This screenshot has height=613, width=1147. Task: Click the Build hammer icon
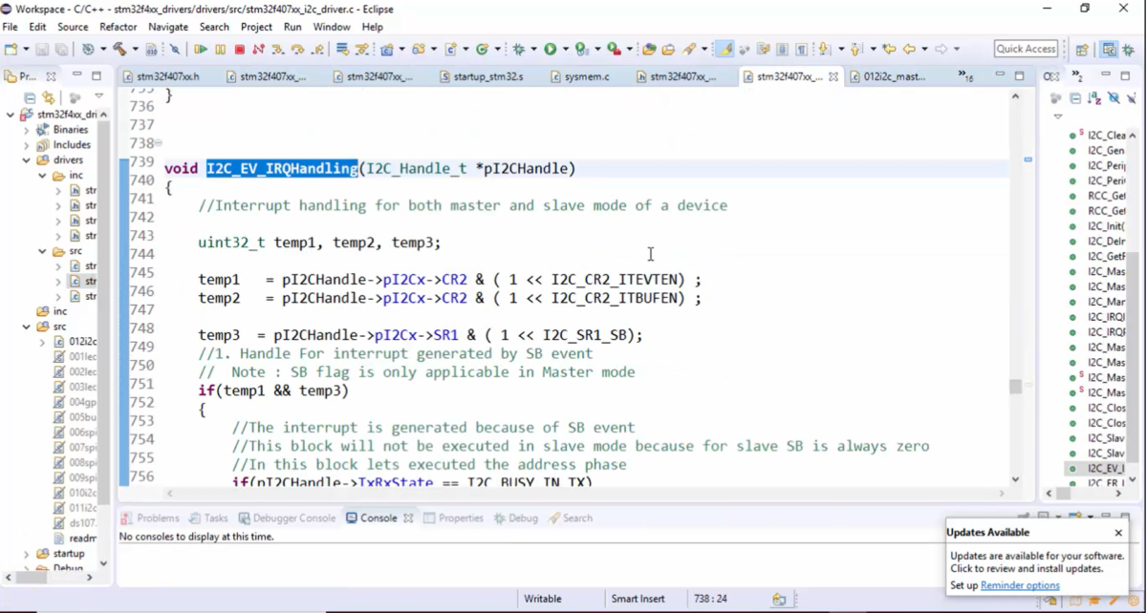(x=119, y=49)
